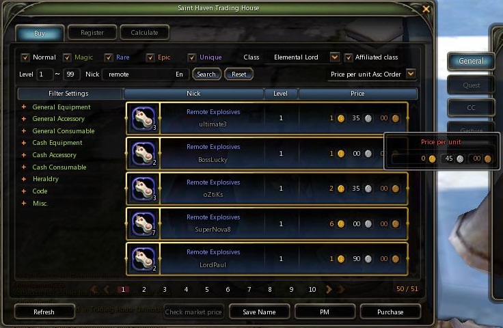The width and height of the screenshot is (503, 328).
Task: Click gold coin icon in ultimate3's price
Action: pyautogui.click(x=341, y=118)
